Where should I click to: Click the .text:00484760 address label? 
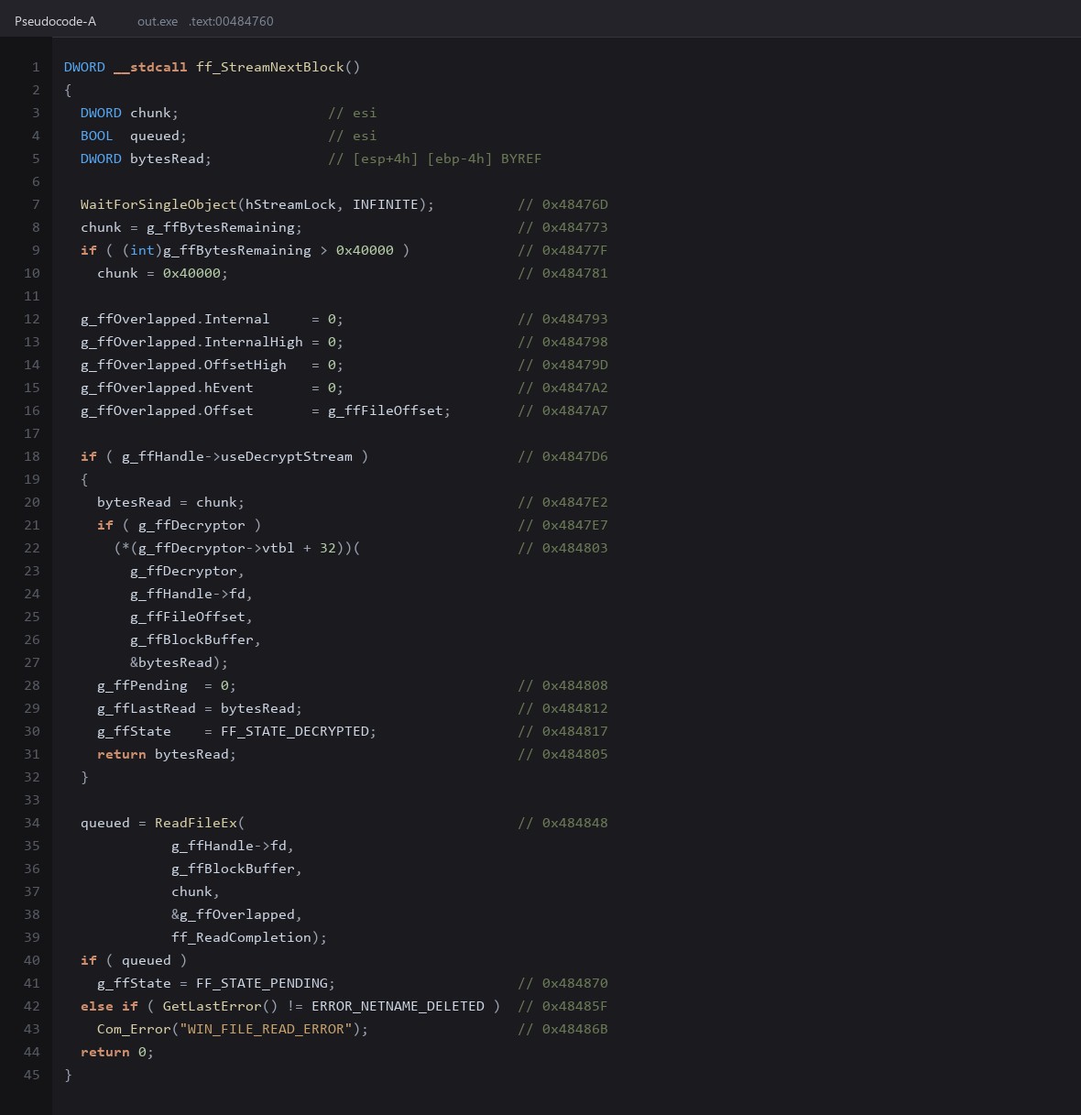[x=231, y=21]
